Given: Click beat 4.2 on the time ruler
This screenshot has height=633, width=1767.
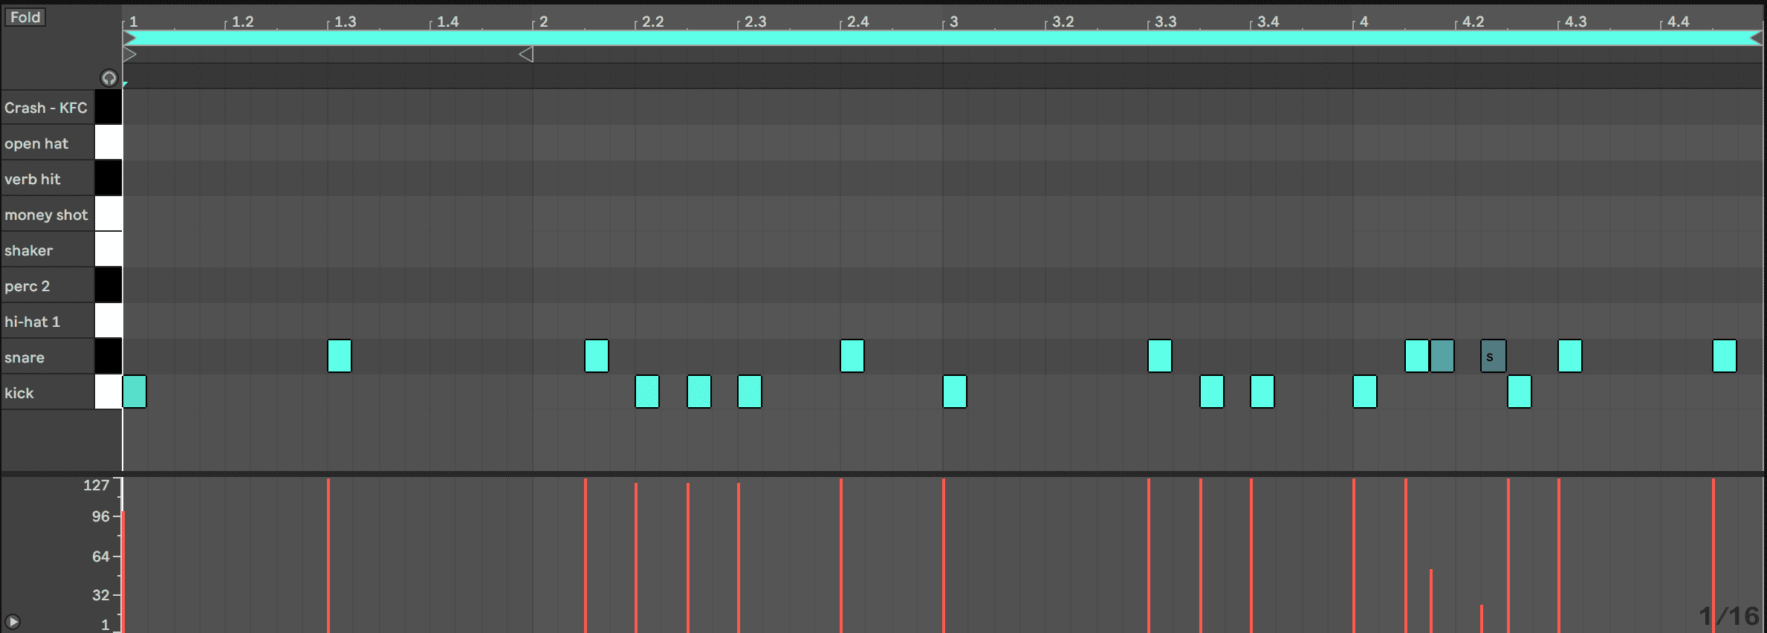Looking at the screenshot, I should coord(1473,22).
